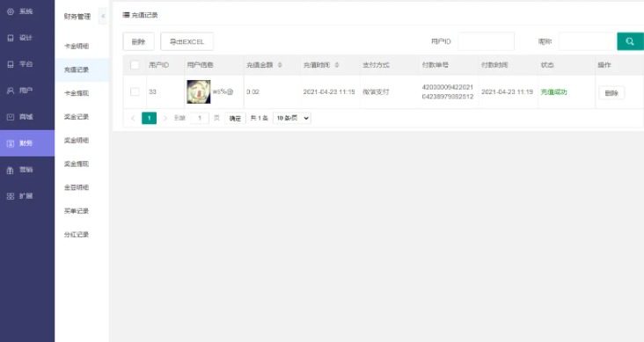
Task: Click the 支付方式 column header
Action: [376, 65]
